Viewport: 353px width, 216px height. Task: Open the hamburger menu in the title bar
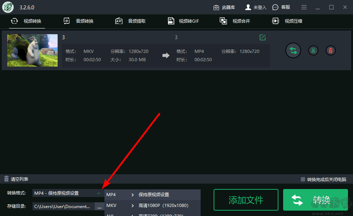click(x=304, y=7)
